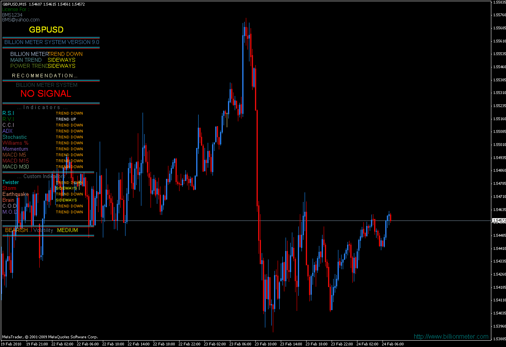This screenshot has height=347, width=506.
Task: Click the R.S.I indicator label
Action: click(x=8, y=113)
